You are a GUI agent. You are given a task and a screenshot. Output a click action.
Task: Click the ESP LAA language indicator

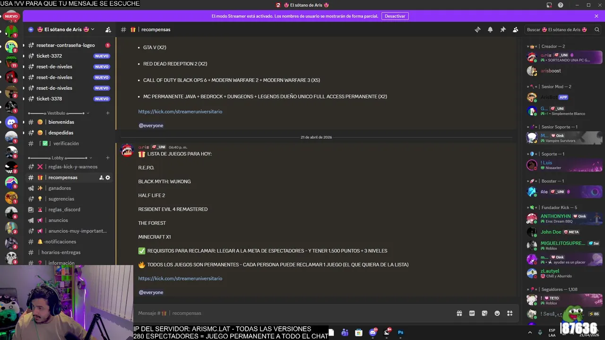[x=552, y=332]
